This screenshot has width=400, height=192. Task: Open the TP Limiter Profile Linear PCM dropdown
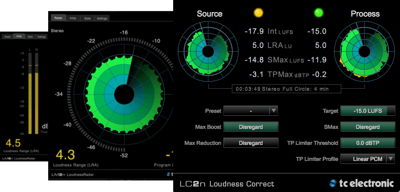368,159
